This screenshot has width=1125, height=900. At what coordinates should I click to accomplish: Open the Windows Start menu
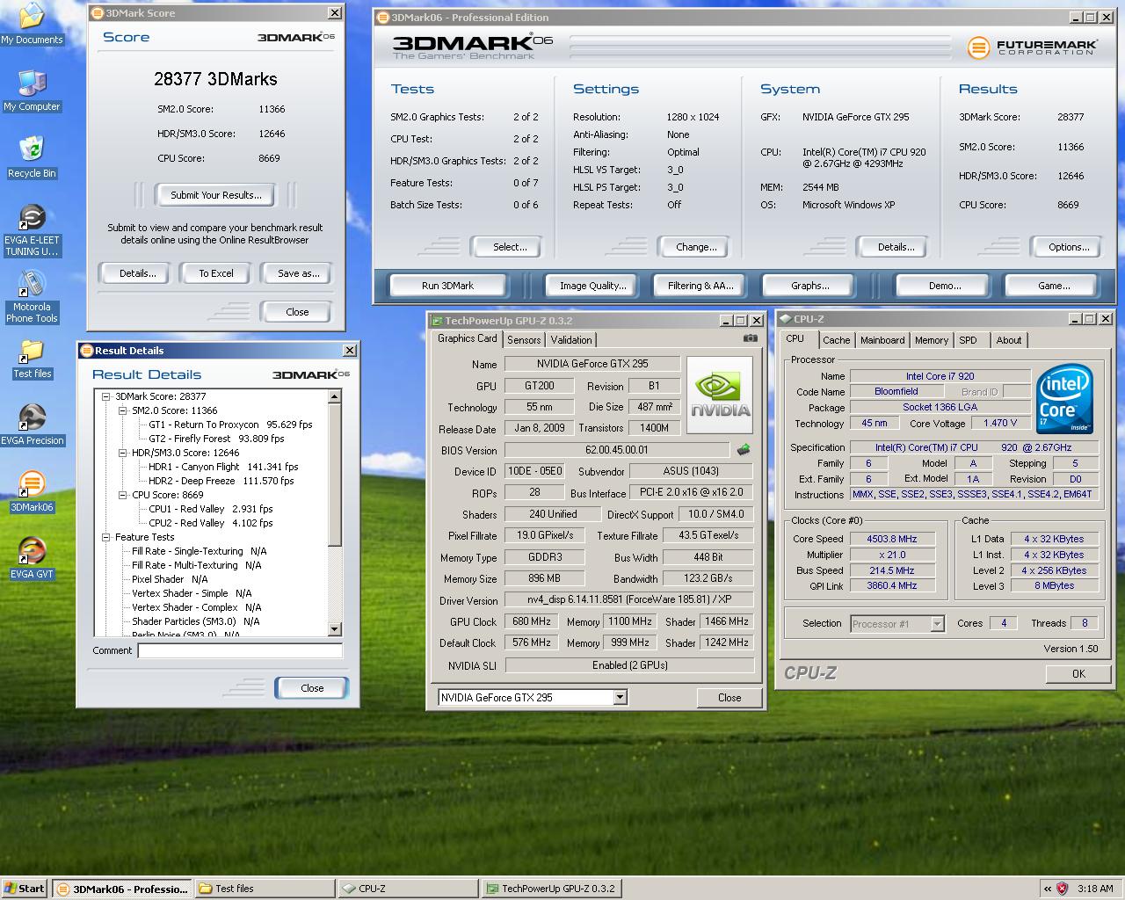pyautogui.click(x=25, y=888)
